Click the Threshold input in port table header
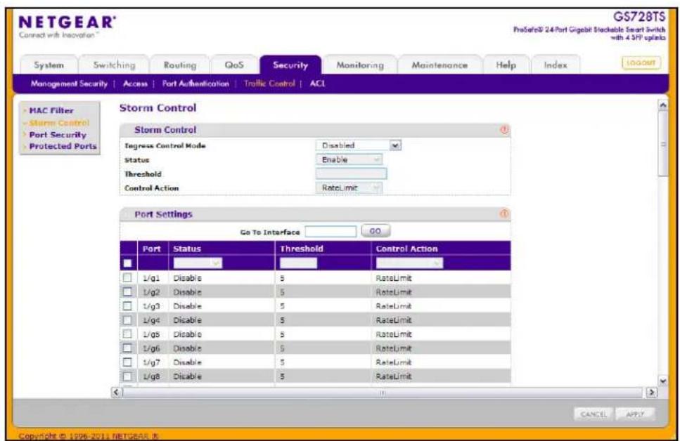 pyautogui.click(x=298, y=263)
